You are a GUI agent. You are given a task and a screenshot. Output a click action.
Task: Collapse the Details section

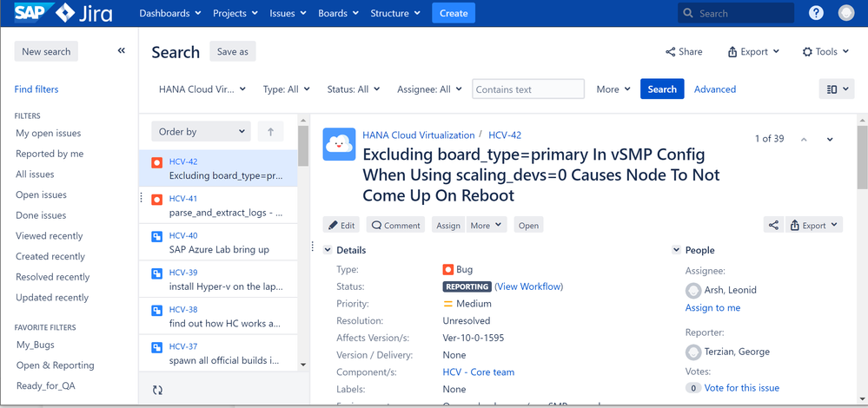pyautogui.click(x=328, y=250)
